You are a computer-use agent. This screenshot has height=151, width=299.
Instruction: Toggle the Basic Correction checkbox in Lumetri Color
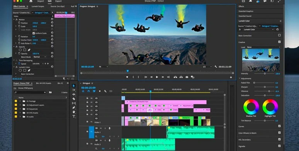point(279,35)
